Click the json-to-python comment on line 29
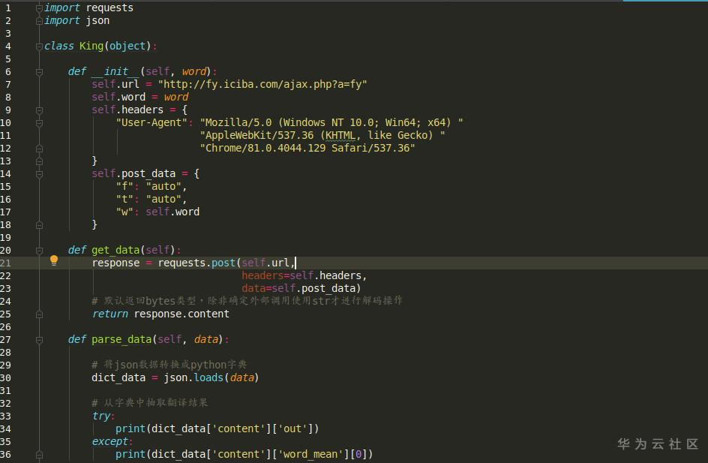Viewport: 708px width, 463px height. pyautogui.click(x=169, y=365)
